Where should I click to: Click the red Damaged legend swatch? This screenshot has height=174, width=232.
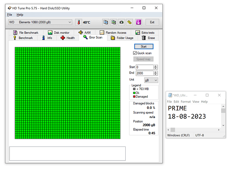pos(134,96)
